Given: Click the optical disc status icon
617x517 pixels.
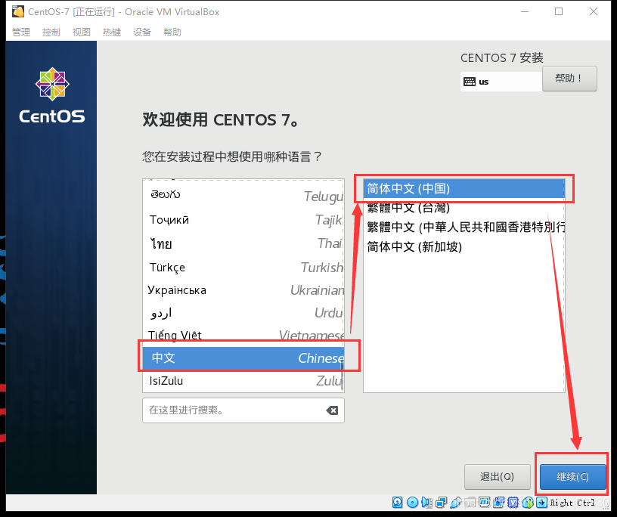Looking at the screenshot, I should click(412, 503).
